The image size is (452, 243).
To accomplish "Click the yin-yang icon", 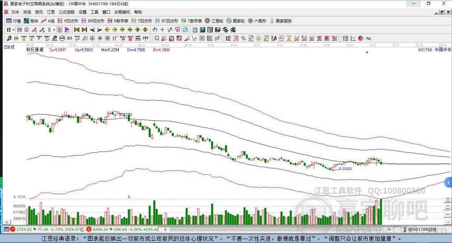I will (361, 38).
